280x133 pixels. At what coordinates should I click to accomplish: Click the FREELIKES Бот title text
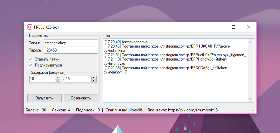(x=46, y=27)
